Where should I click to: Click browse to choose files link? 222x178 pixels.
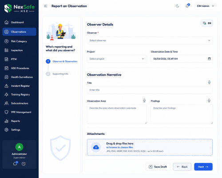click(119, 147)
